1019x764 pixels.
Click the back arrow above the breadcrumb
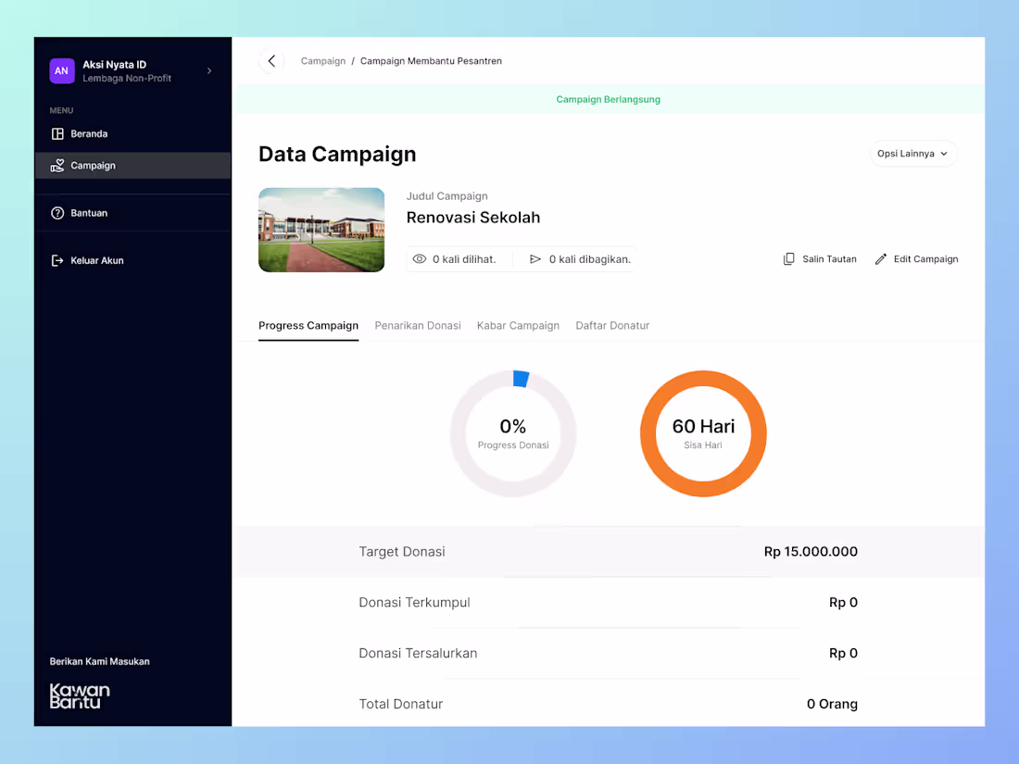pyautogui.click(x=271, y=60)
